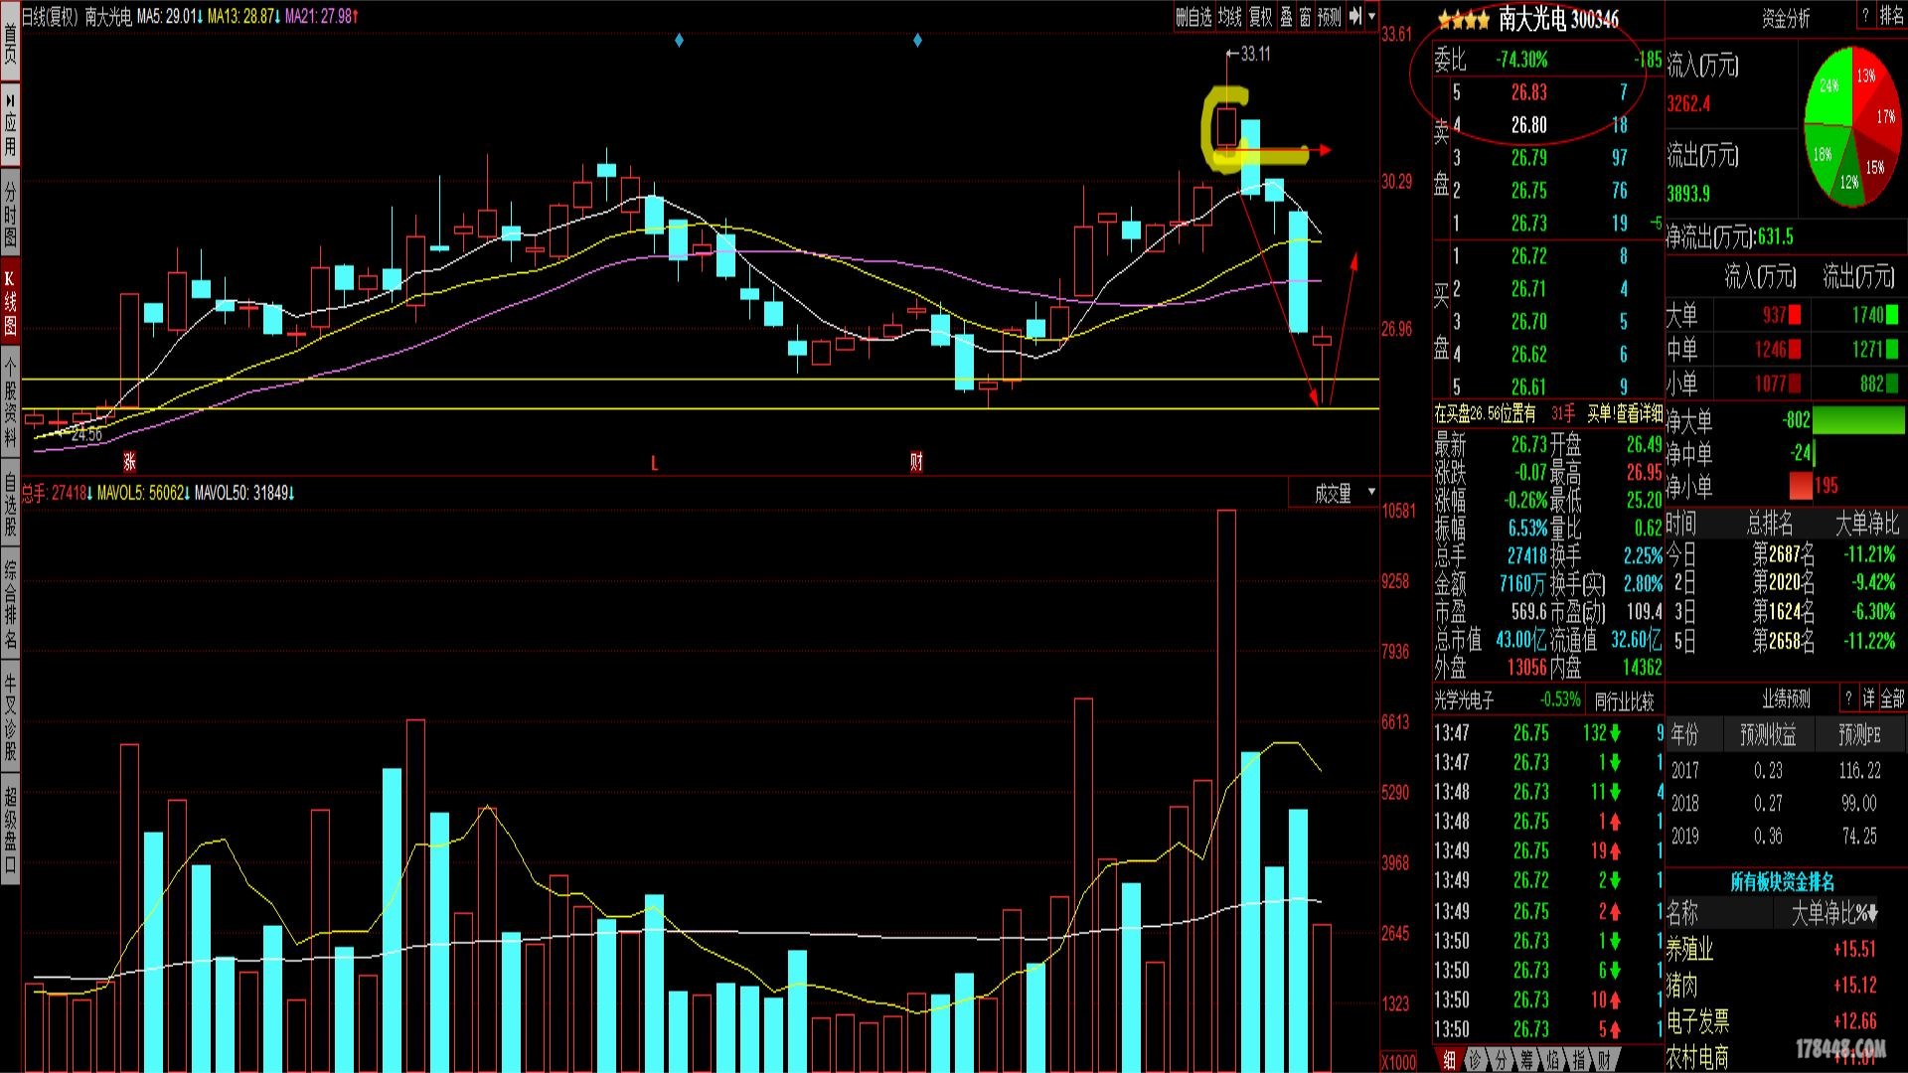Image resolution: width=1908 pixels, height=1073 pixels.
Task: Click the 涨 event marker on chart
Action: coord(129,461)
